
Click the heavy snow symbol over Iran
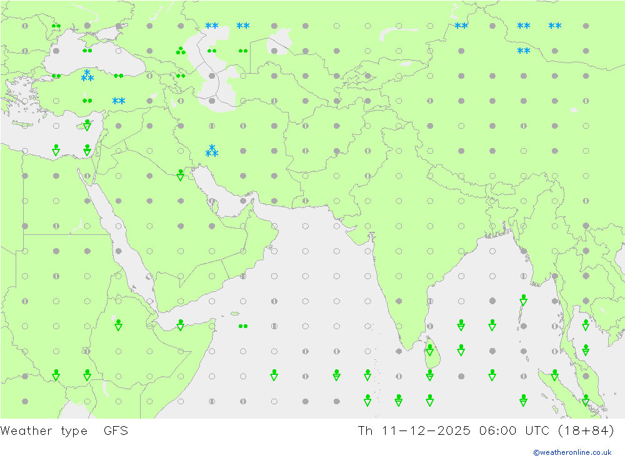(x=212, y=151)
